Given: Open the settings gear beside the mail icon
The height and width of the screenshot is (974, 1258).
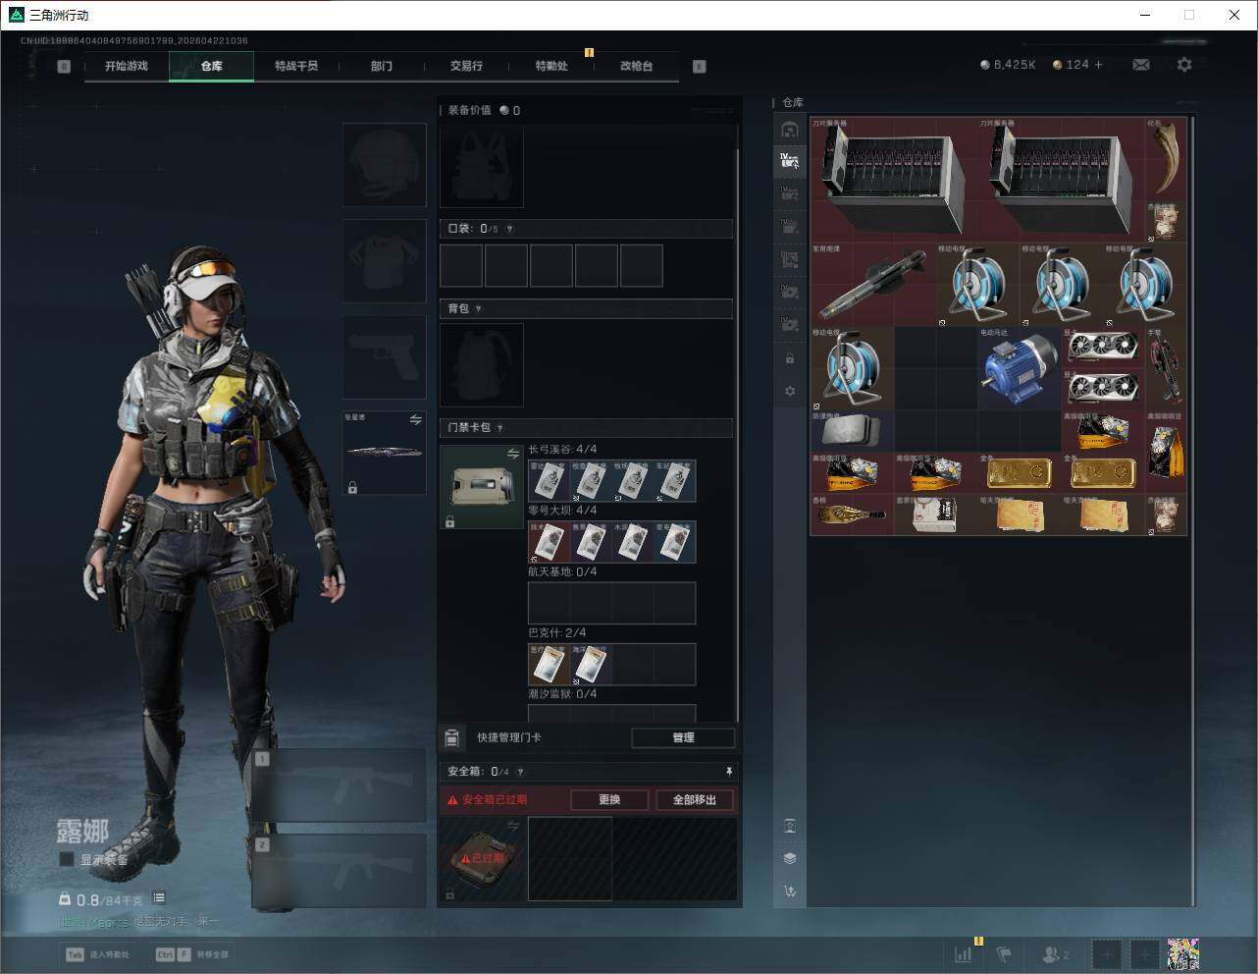Looking at the screenshot, I should [1184, 65].
